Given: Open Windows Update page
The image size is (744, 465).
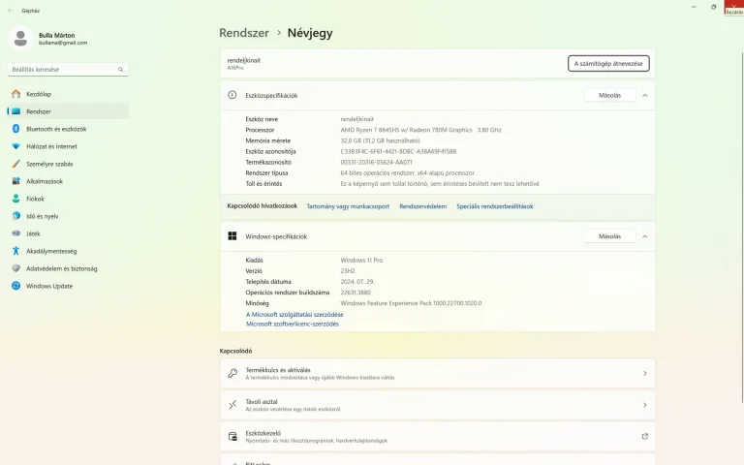Looking at the screenshot, I should (x=68, y=286).
